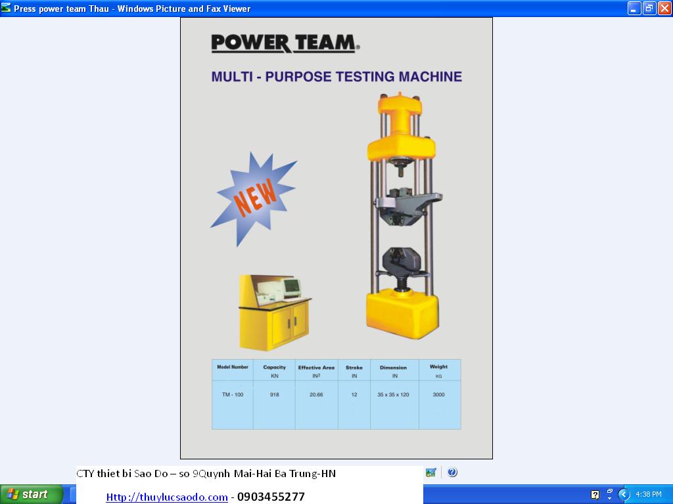Click the "MULTI - PURPOSE TESTING MACHINE" heading

336,77
